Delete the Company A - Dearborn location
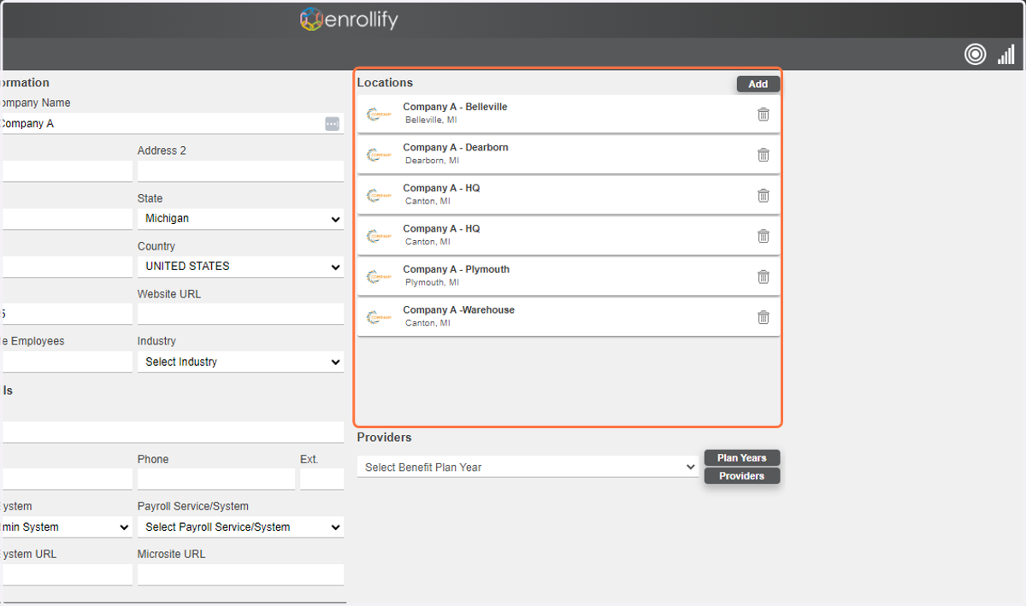The width and height of the screenshot is (1026, 606). [764, 155]
